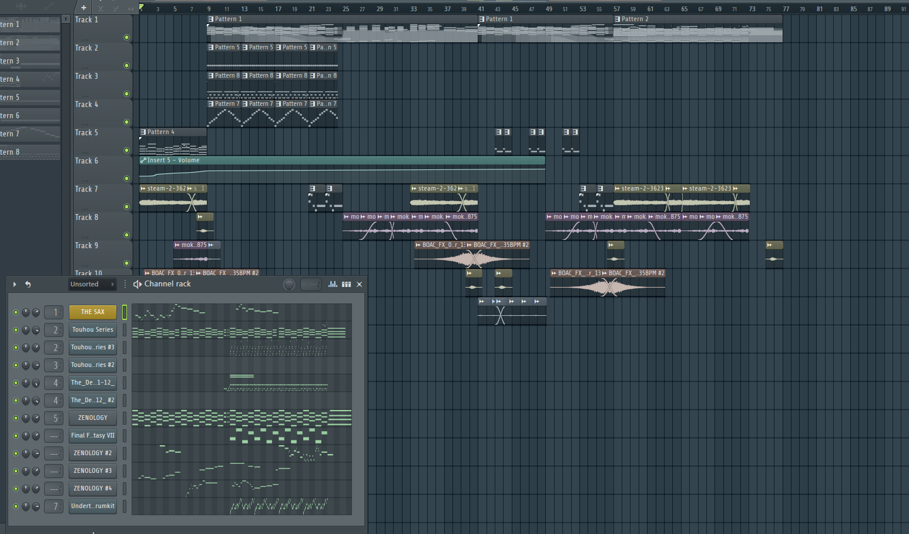Image resolution: width=909 pixels, height=534 pixels.
Task: Open the The_De..12_ #2 channel
Action: 93,400
